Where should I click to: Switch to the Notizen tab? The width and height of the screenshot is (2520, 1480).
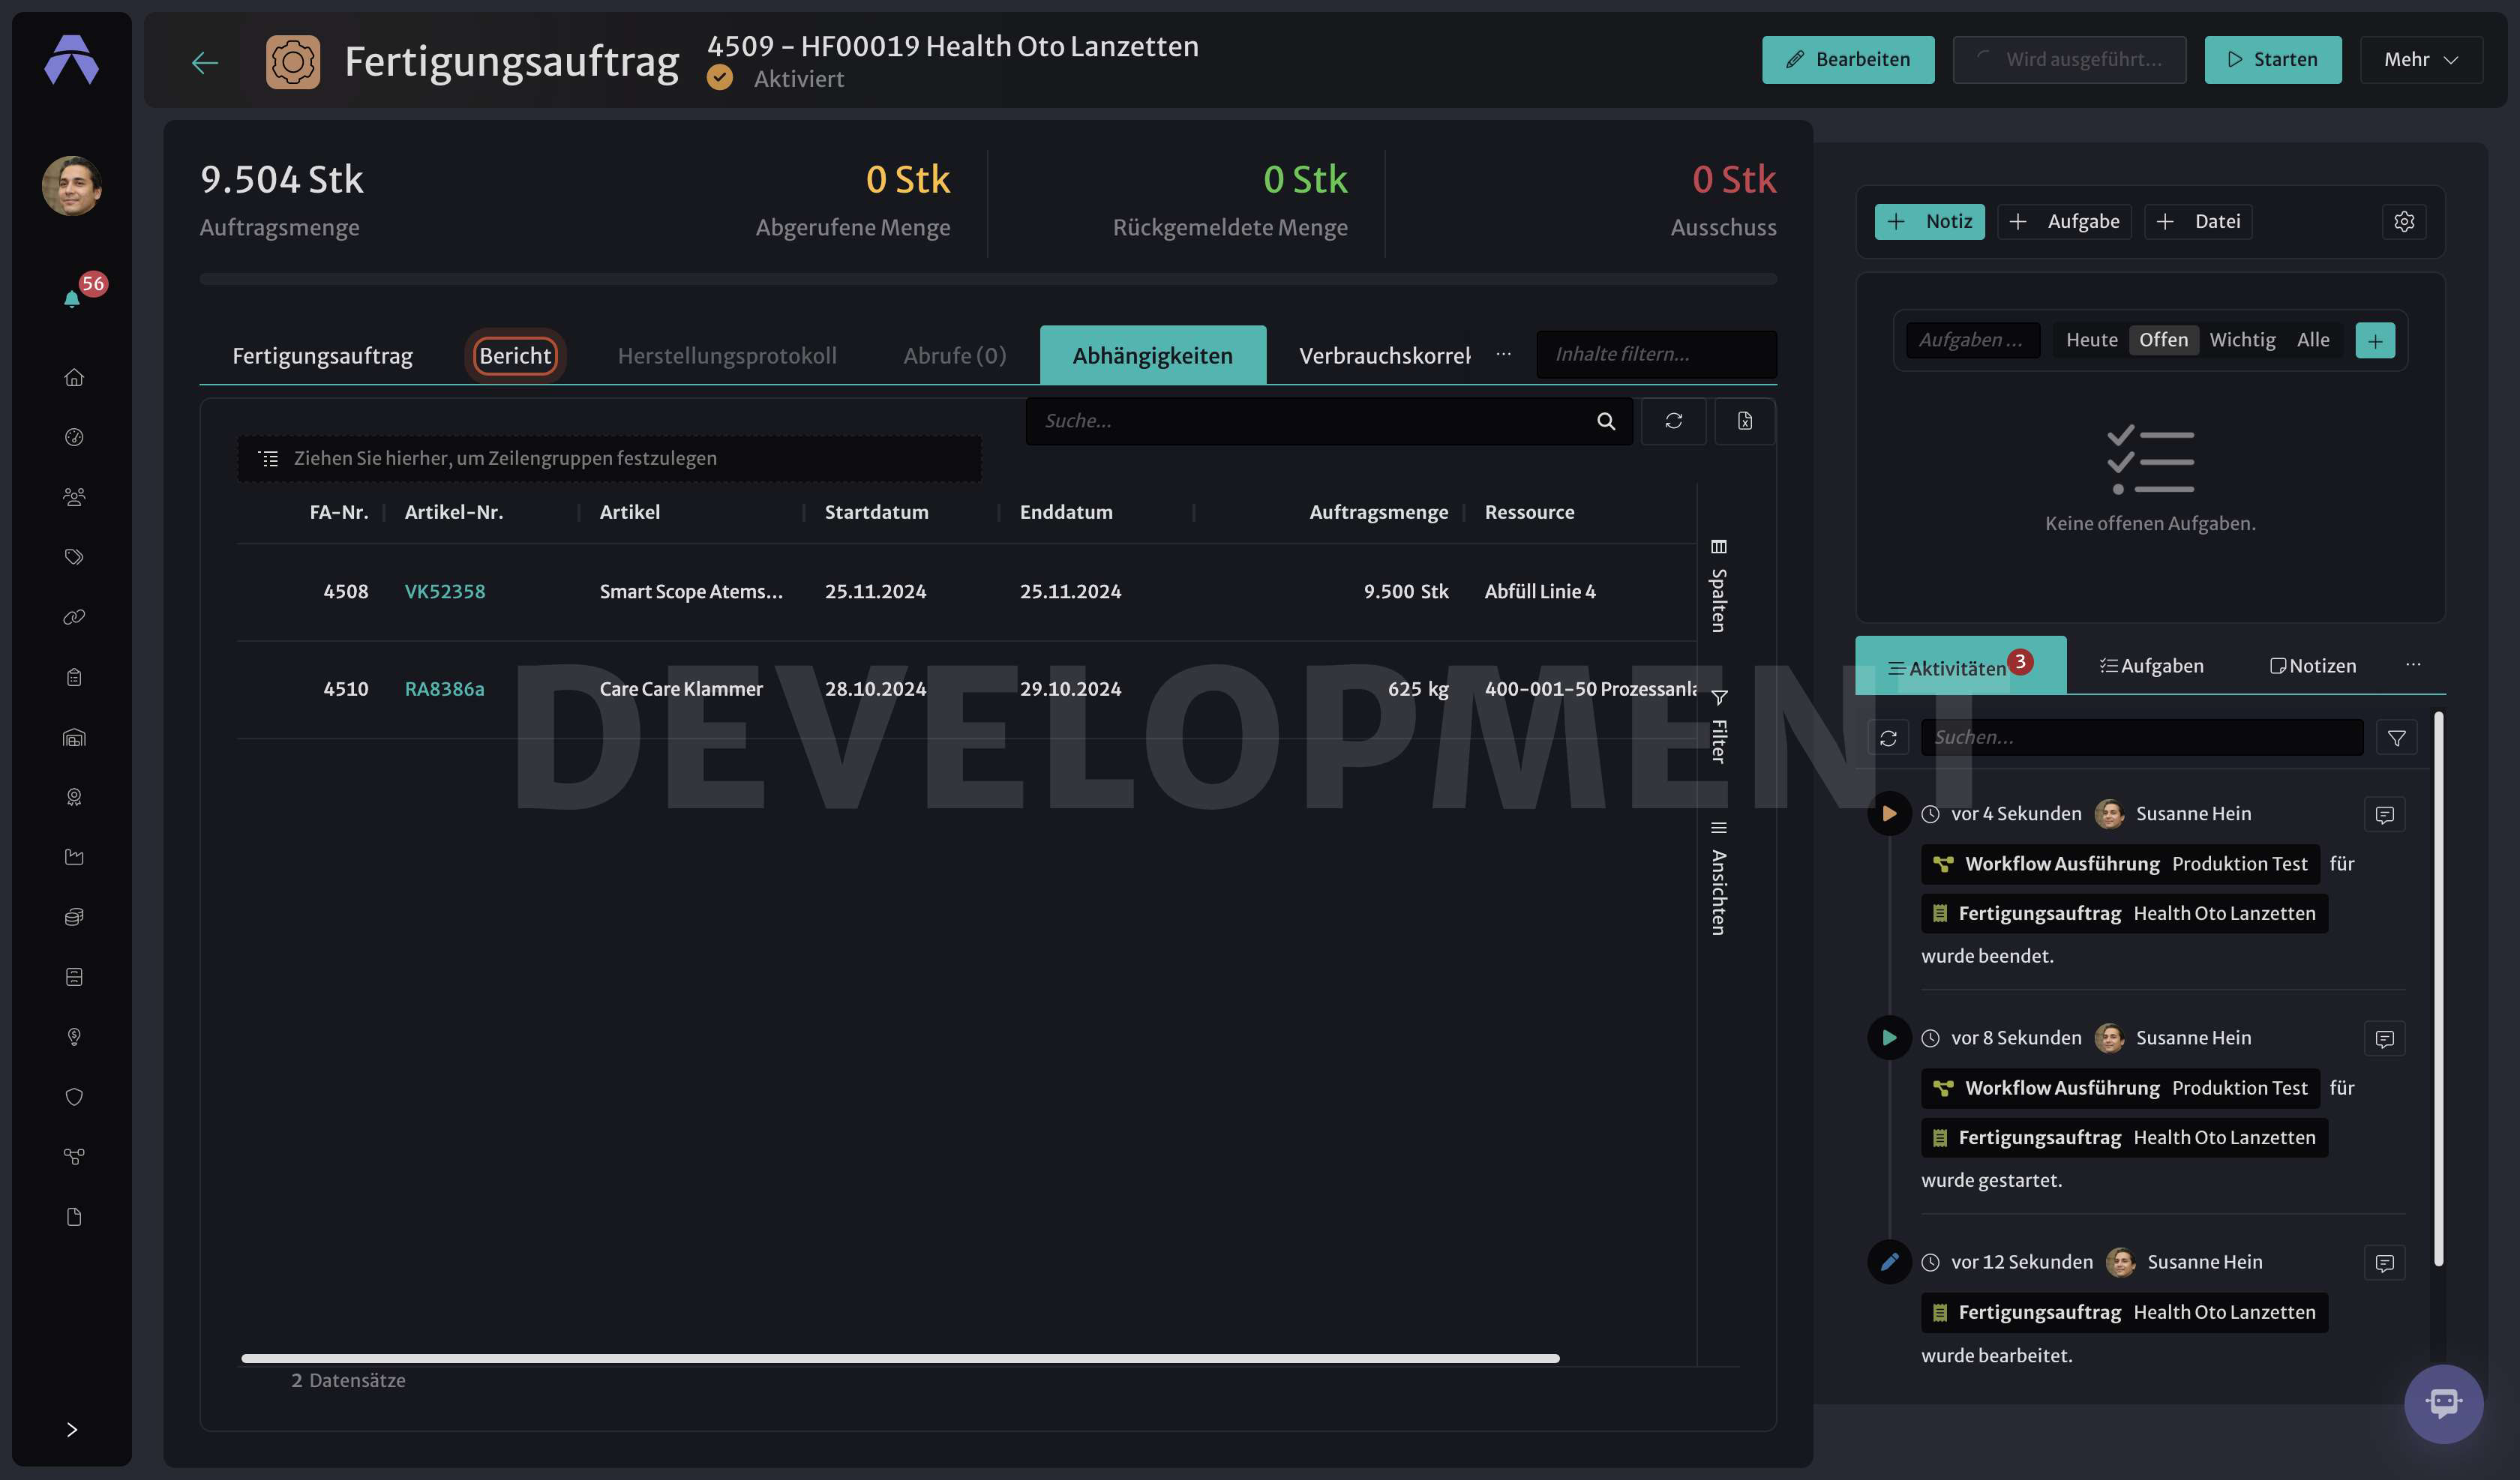pos(2313,666)
